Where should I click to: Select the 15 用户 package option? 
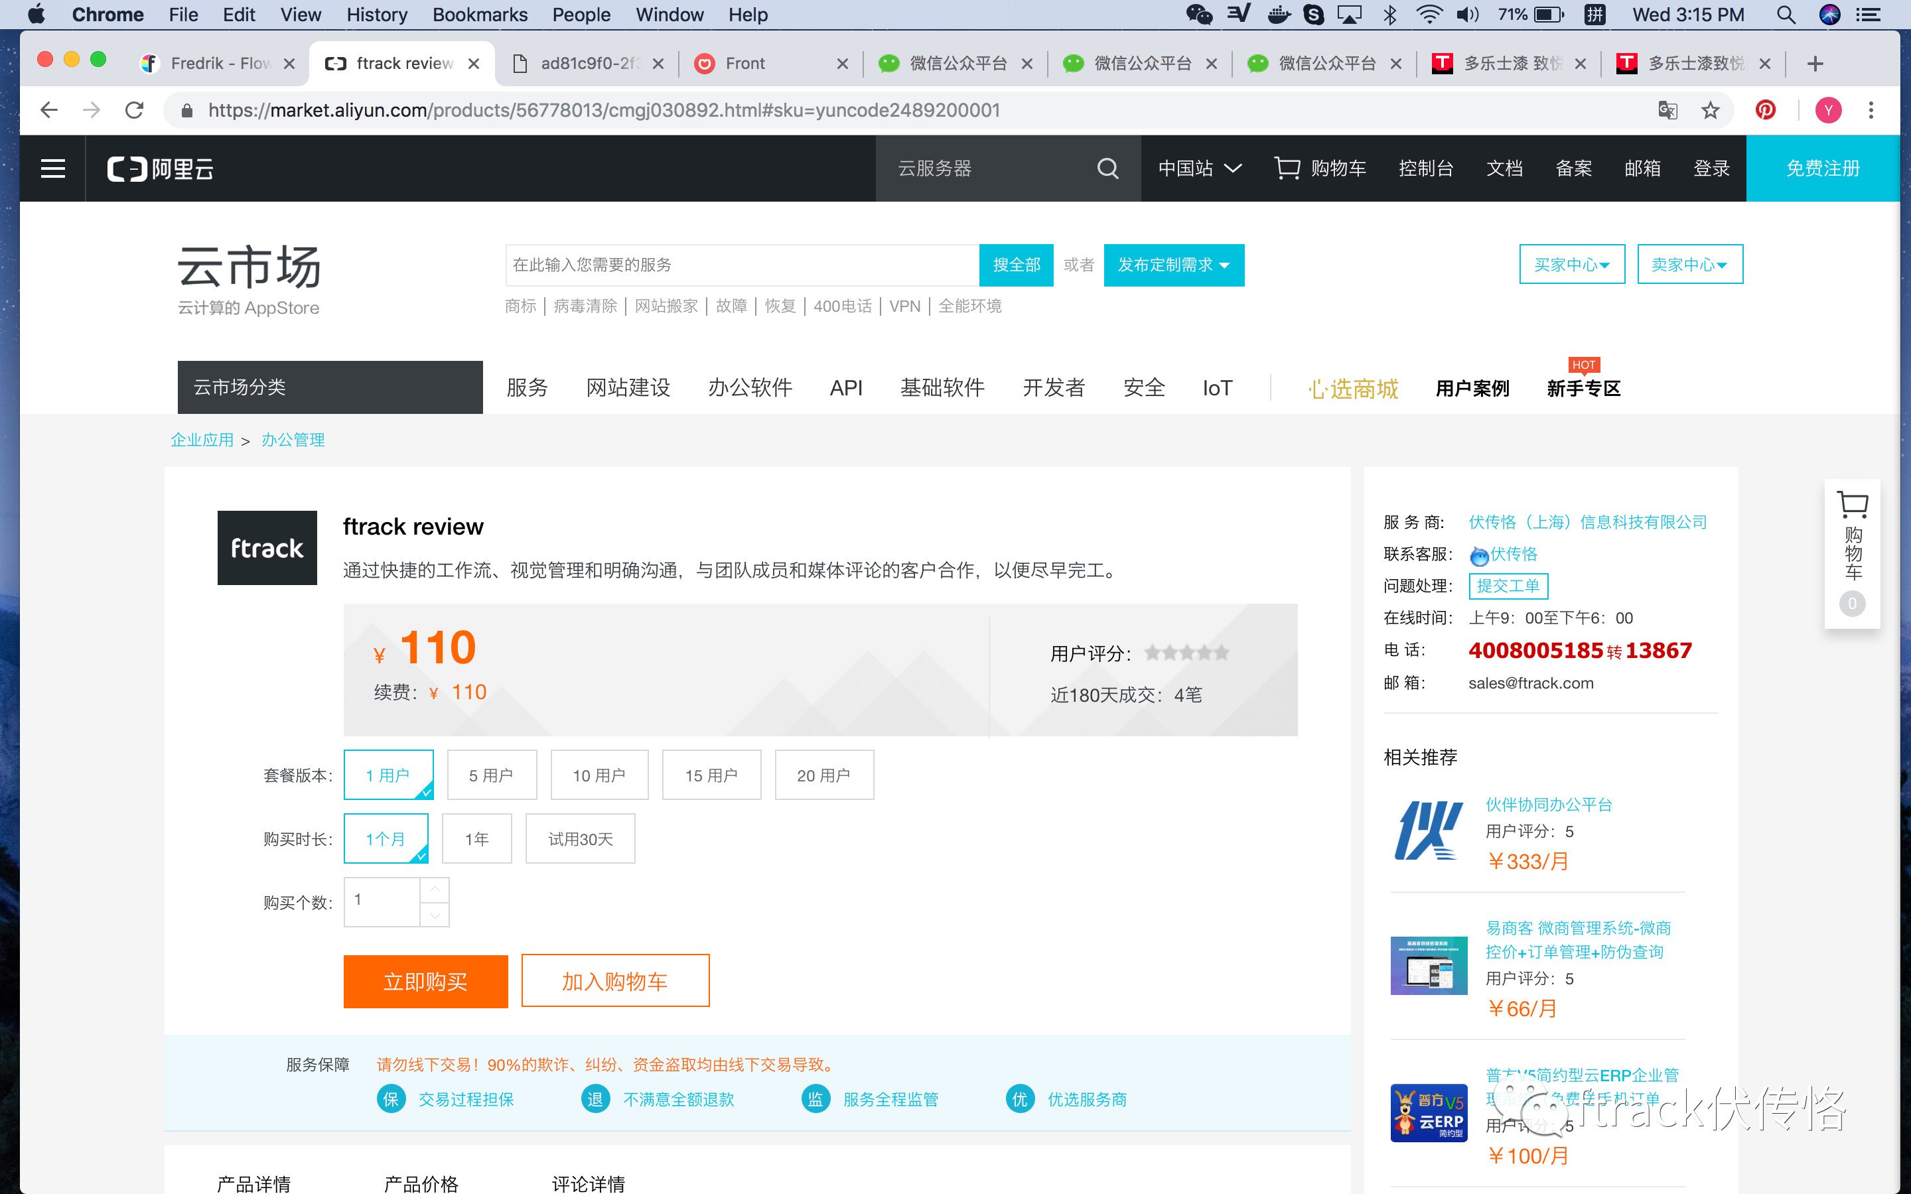click(711, 775)
